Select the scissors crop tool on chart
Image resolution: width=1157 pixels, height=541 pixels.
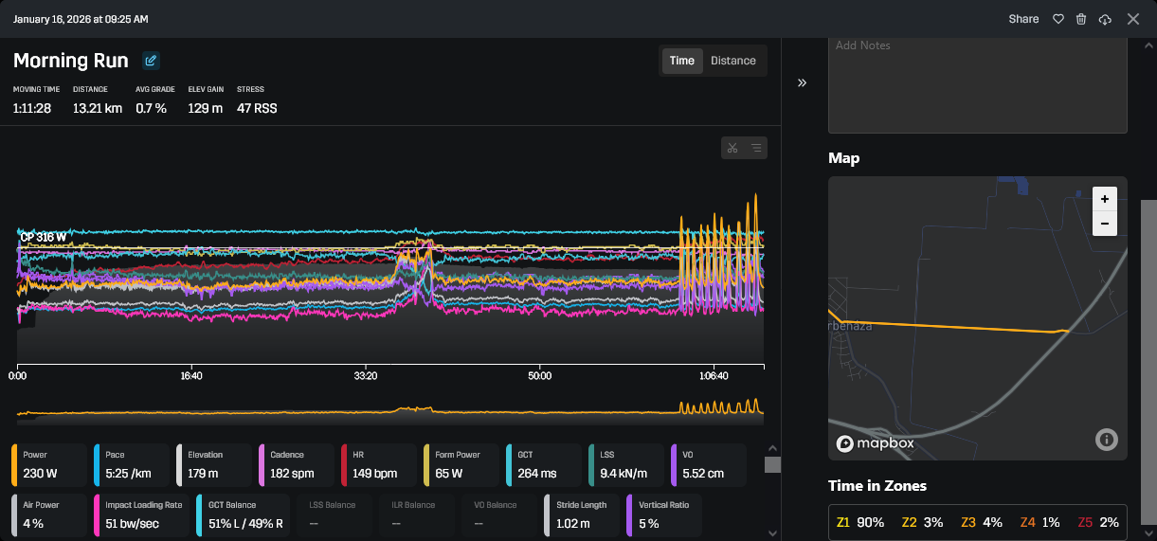click(732, 148)
